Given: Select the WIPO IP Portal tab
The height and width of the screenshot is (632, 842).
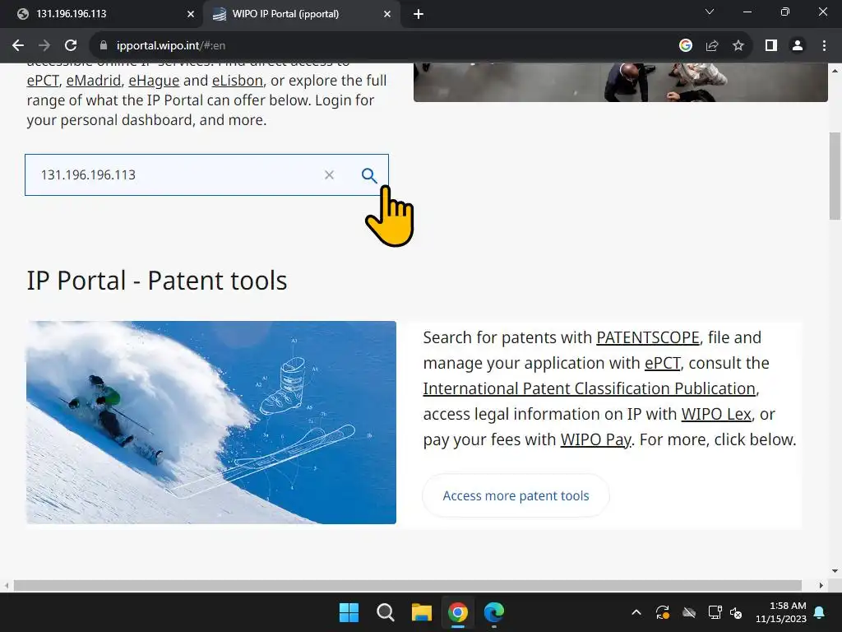Looking at the screenshot, I should coord(301,14).
